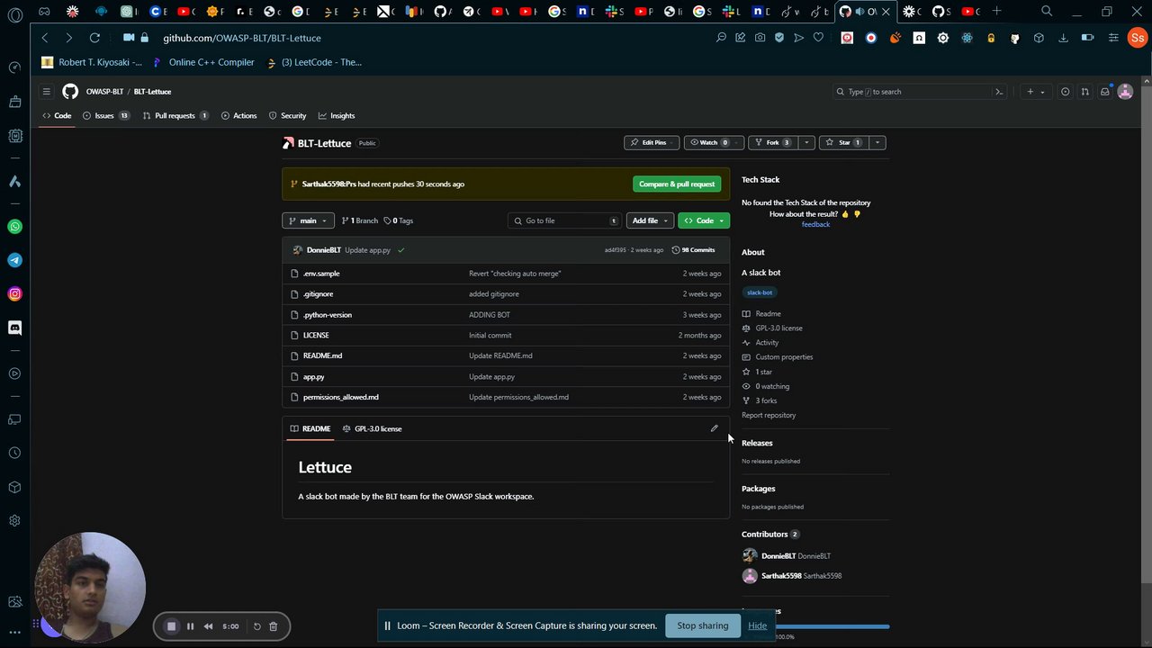Expand the Fork options dropdown arrow
This screenshot has height=648, width=1152.
[806, 142]
